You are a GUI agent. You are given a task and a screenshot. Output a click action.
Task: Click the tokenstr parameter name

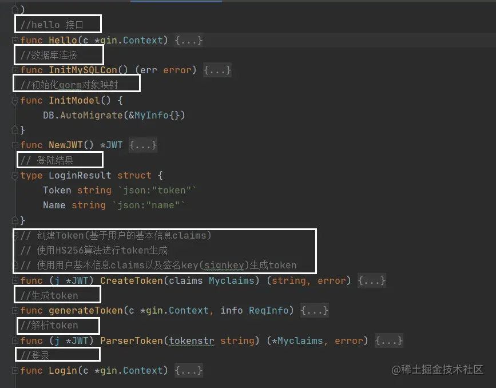tap(192, 341)
